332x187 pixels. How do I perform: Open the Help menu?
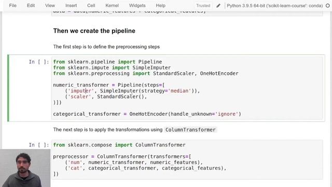coord(160,6)
